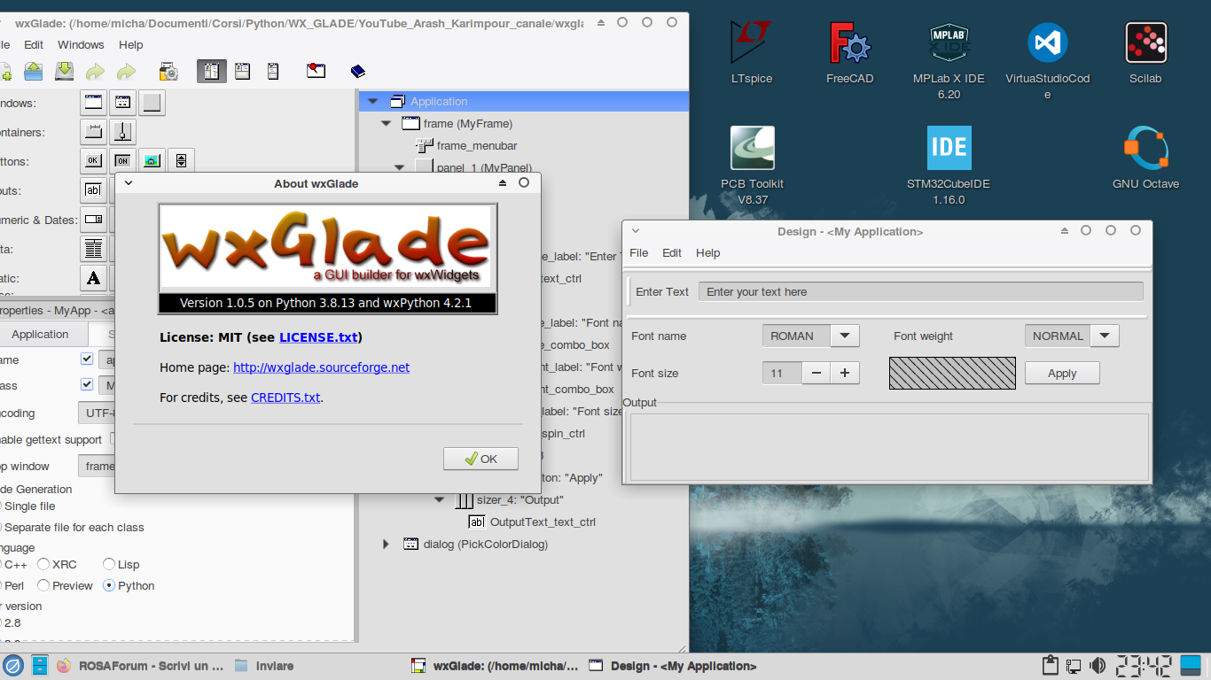Toggle the Name property checkbox

pos(87,359)
